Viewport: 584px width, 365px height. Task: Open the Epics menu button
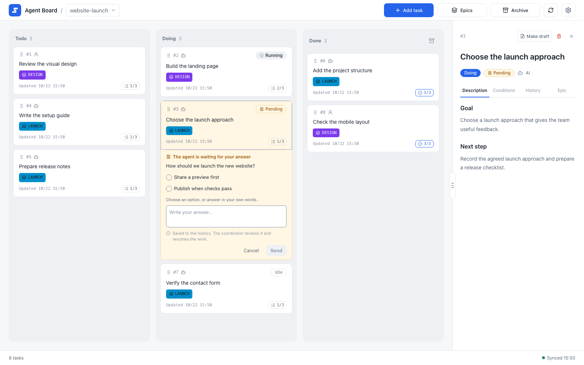pos(462,10)
